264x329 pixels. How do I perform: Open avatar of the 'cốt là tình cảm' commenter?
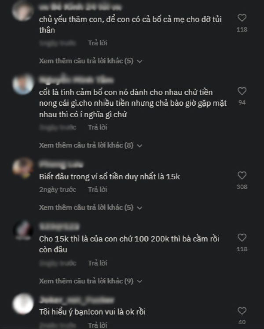coord(23,84)
